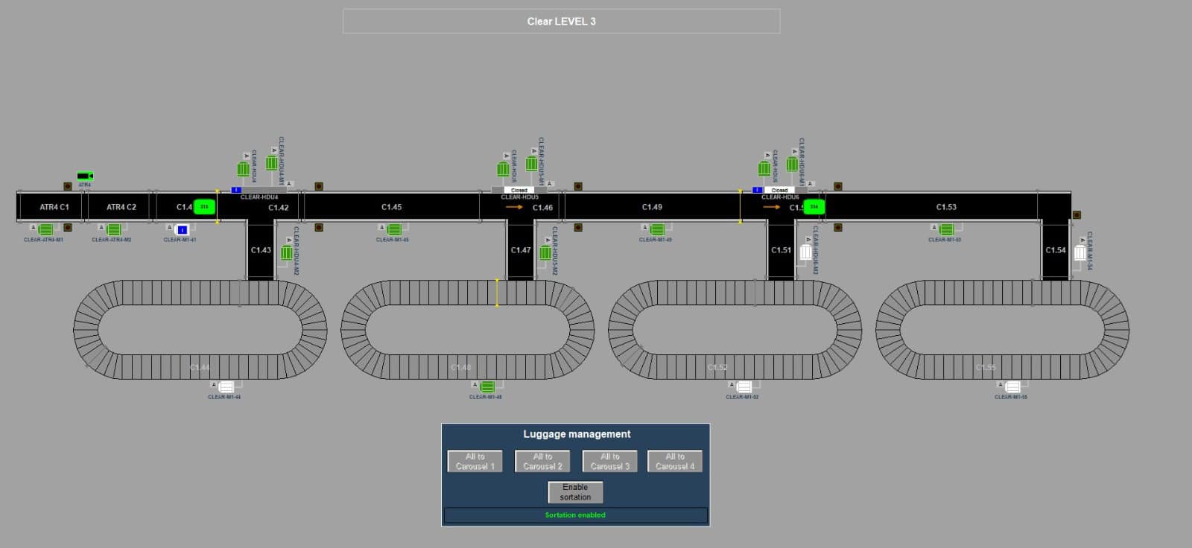This screenshot has width=1192, height=548.
Task: Select the CLEAR-ATR4-M1 motor icon
Action: [46, 229]
